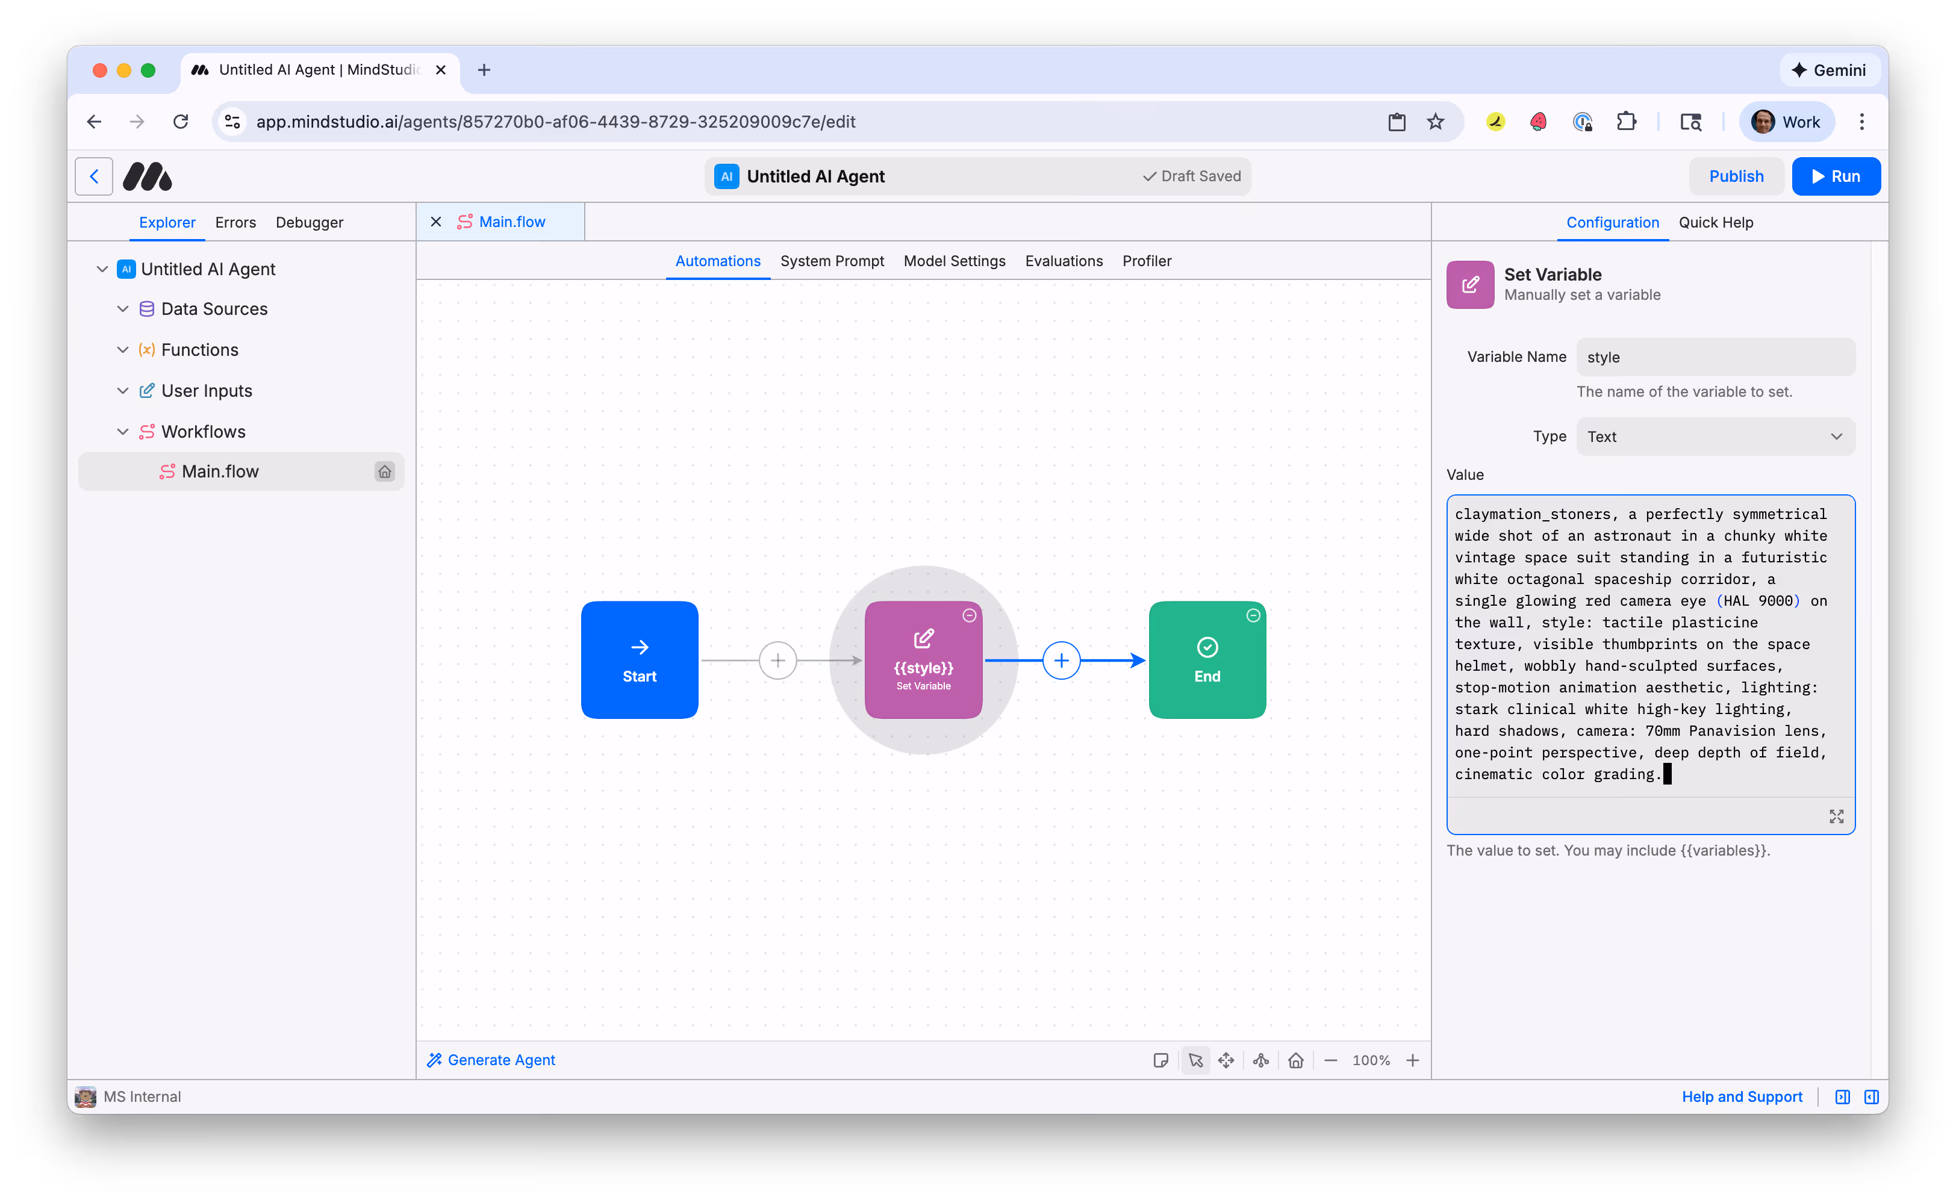Open the Type dropdown showing Text

click(1715, 436)
